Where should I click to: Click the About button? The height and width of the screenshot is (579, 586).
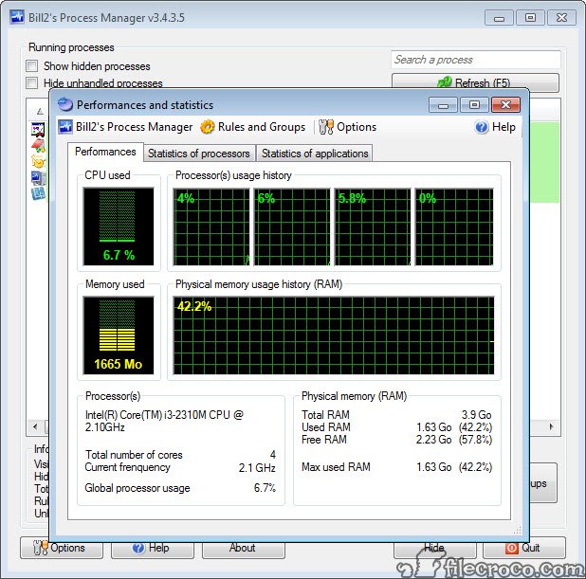pyautogui.click(x=244, y=548)
